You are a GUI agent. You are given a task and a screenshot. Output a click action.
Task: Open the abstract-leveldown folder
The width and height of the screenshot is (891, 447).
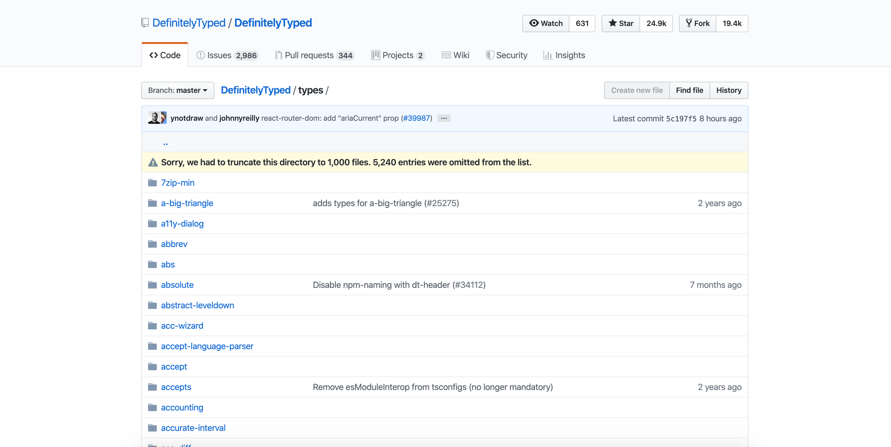197,305
